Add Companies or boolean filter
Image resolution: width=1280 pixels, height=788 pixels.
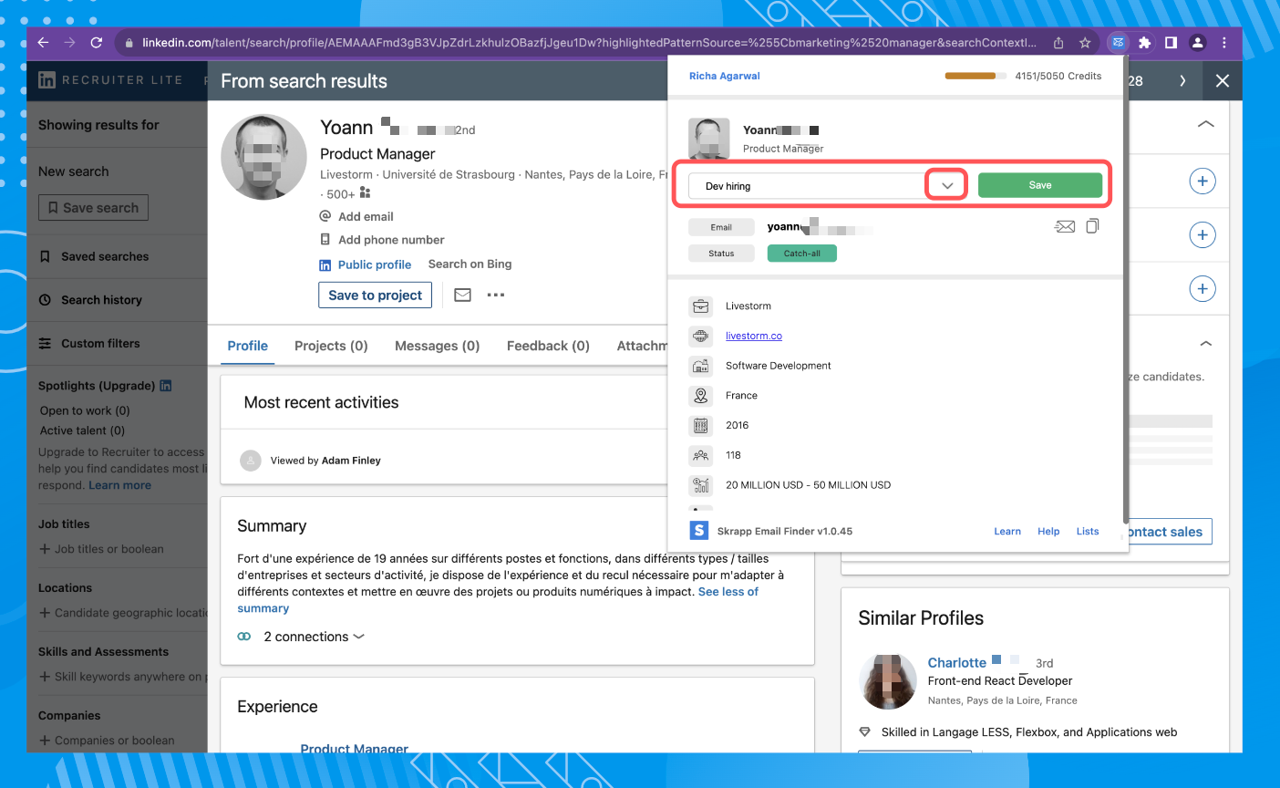click(x=107, y=741)
